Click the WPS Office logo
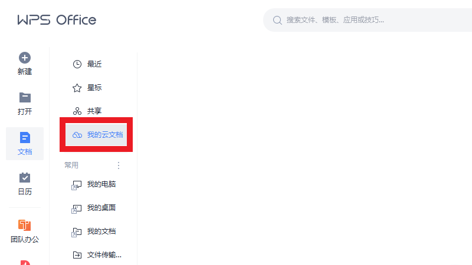This screenshot has height=265, width=472. pos(57,20)
